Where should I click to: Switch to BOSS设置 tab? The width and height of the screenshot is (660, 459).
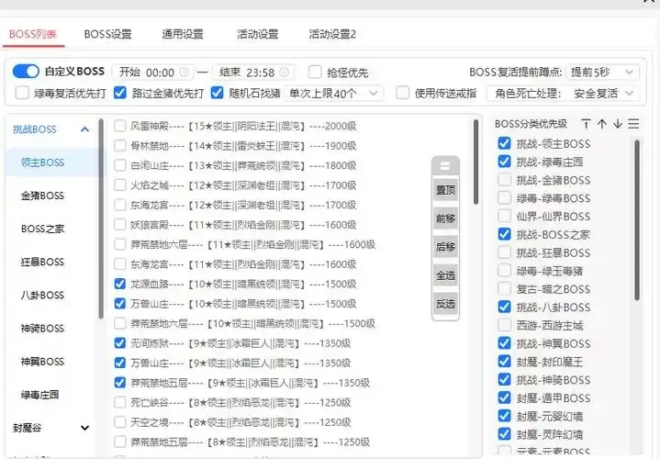107,34
